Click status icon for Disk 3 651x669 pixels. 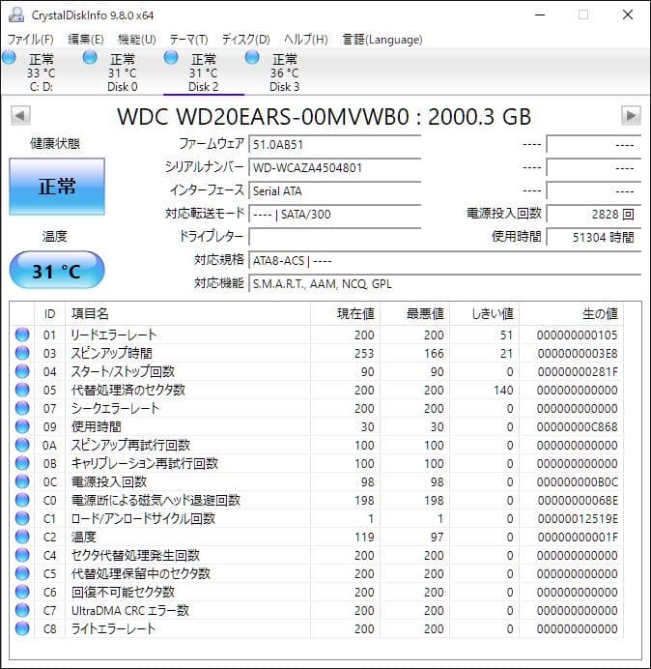[252, 58]
